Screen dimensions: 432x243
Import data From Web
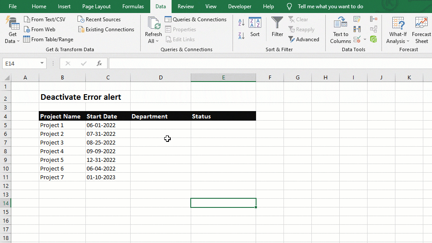39,30
